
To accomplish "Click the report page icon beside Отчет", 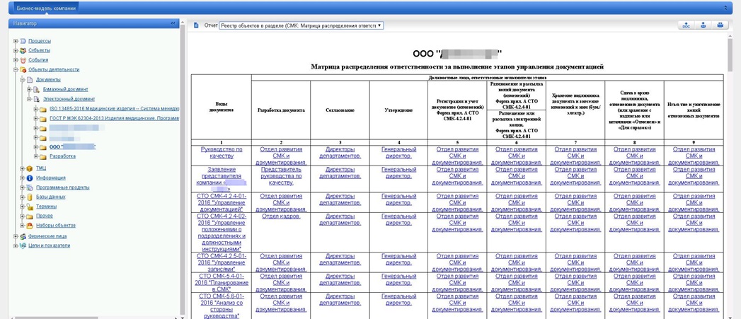I will [197, 25].
